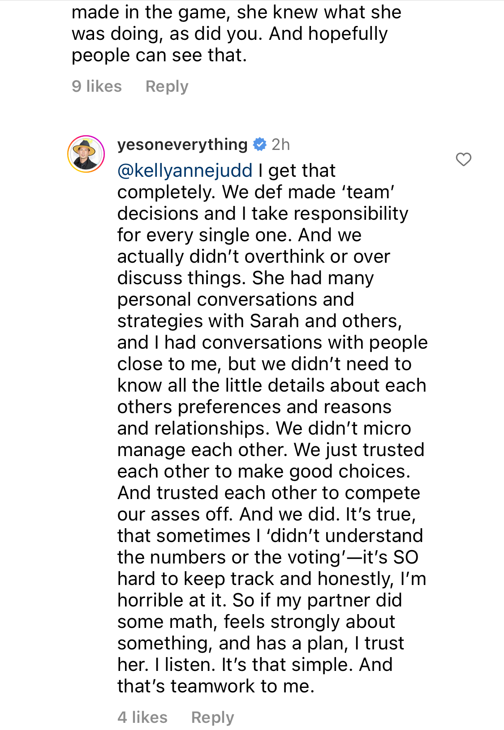The width and height of the screenshot is (504, 730).
Task: Open yesoneverything's profile picture with story ring
Action: click(86, 154)
